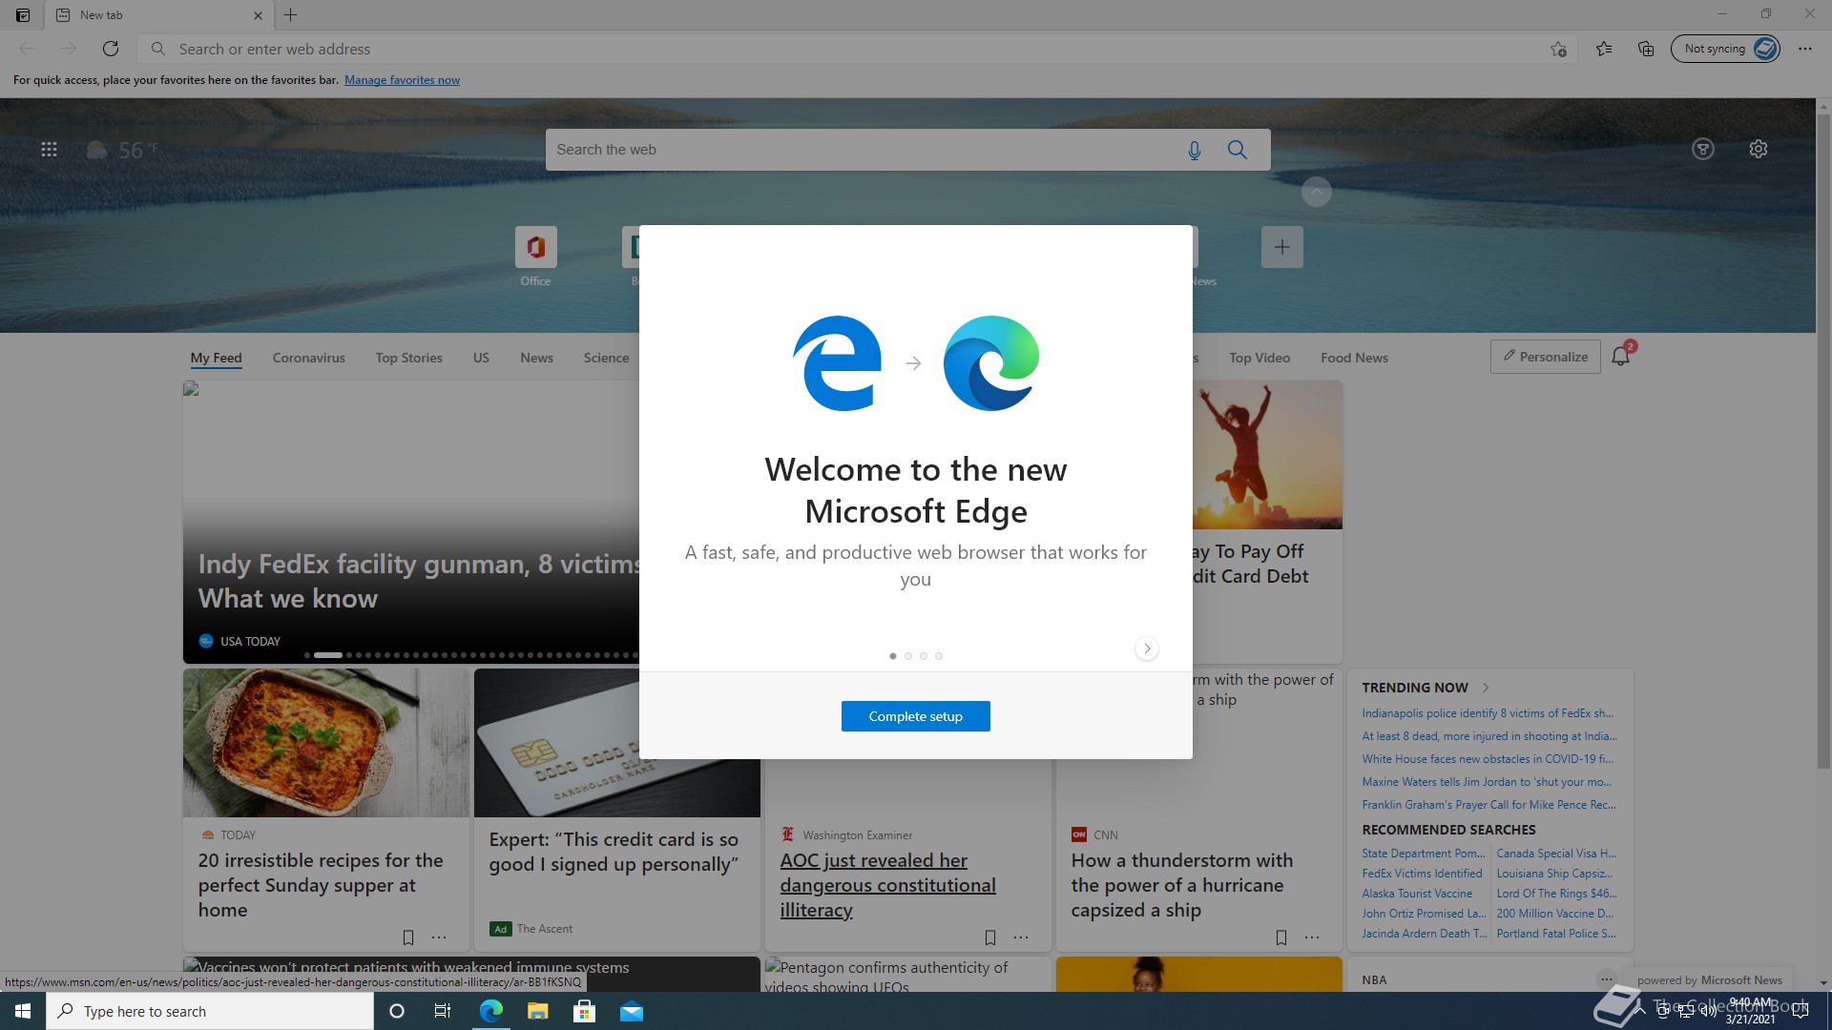Open the credit card ad article
The width and height of the screenshot is (1832, 1030).
click(x=614, y=852)
